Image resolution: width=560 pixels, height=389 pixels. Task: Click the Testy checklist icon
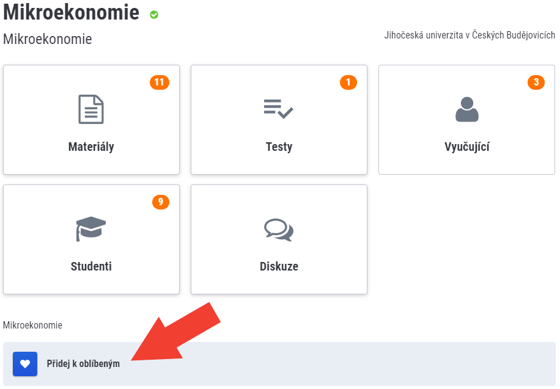click(279, 108)
